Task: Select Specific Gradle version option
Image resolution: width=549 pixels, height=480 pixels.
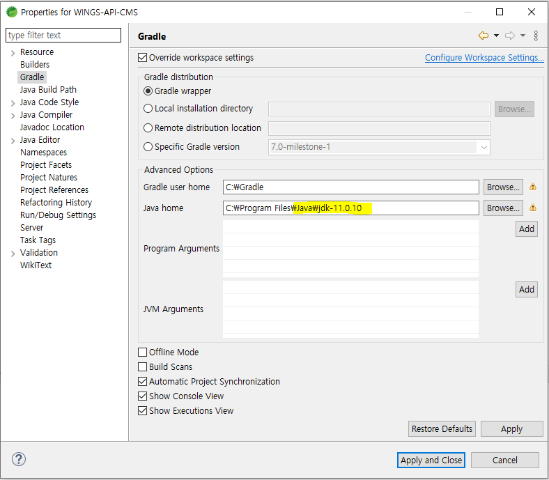Action: 148,147
